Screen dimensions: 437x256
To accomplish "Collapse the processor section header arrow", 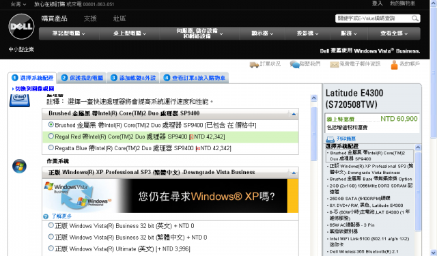I will [x=294, y=114].
